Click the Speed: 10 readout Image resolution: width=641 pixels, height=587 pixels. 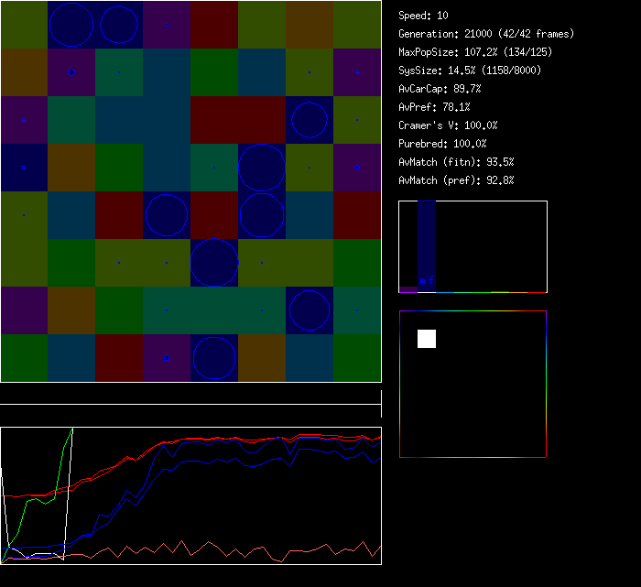pyautogui.click(x=424, y=16)
